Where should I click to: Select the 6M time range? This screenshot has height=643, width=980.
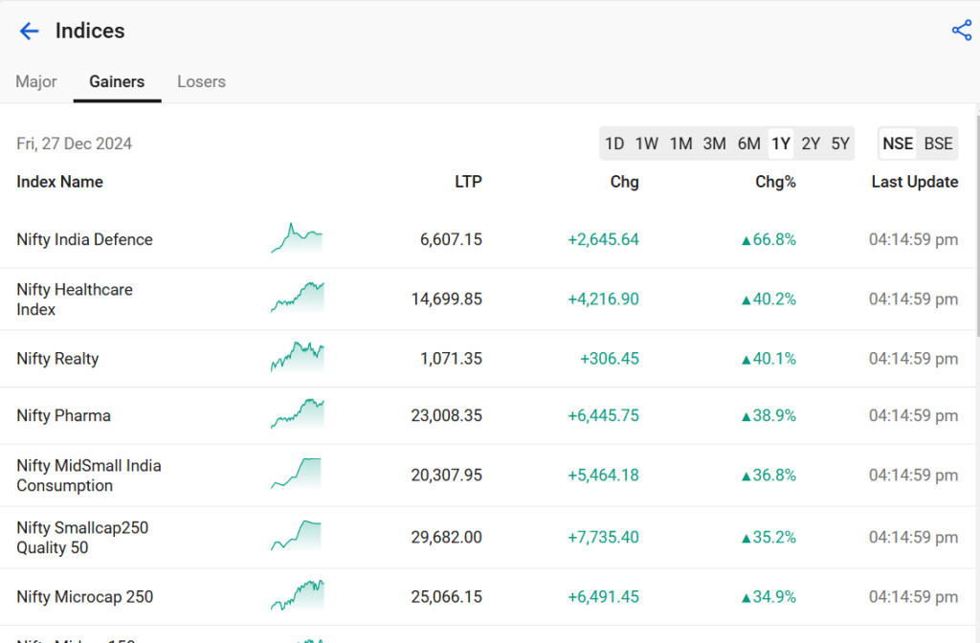[x=748, y=144]
